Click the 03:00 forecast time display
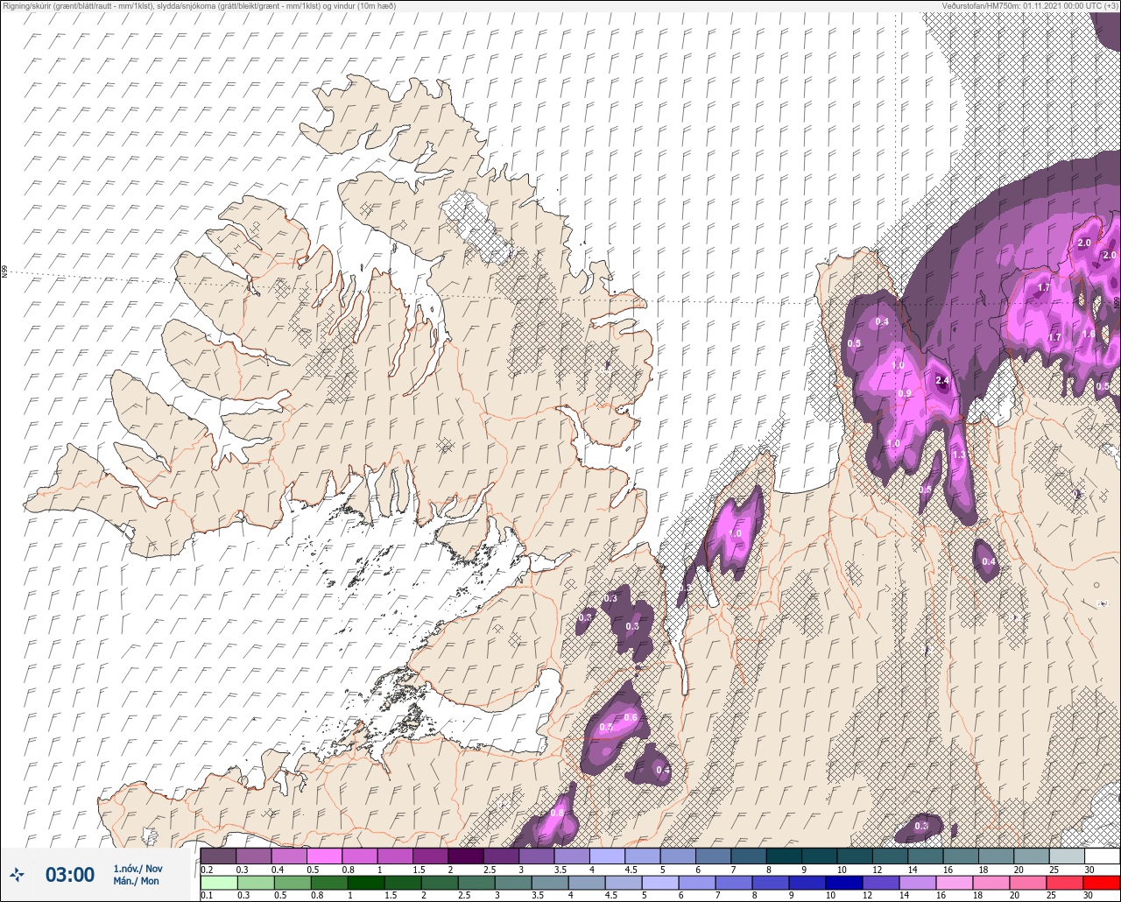Image resolution: width=1121 pixels, height=902 pixels. click(70, 875)
